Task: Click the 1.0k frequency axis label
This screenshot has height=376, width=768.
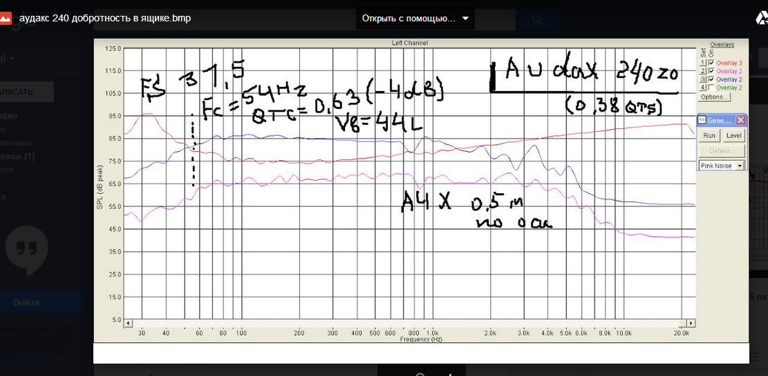Action: 431,333
